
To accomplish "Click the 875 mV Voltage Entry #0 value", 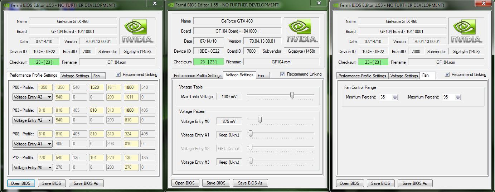I will [229, 121].
